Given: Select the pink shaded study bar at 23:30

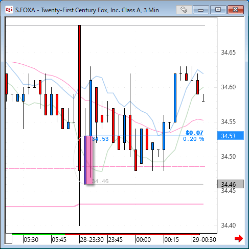Looking at the screenshot, I should point(89,160).
